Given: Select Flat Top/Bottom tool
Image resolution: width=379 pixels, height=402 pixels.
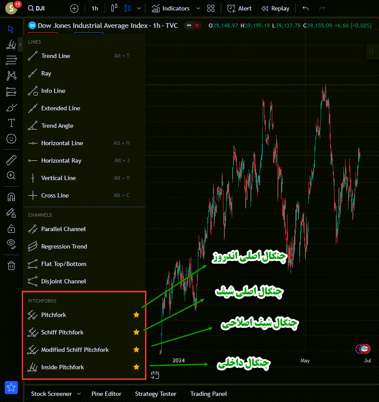Looking at the screenshot, I should pos(84,264).
